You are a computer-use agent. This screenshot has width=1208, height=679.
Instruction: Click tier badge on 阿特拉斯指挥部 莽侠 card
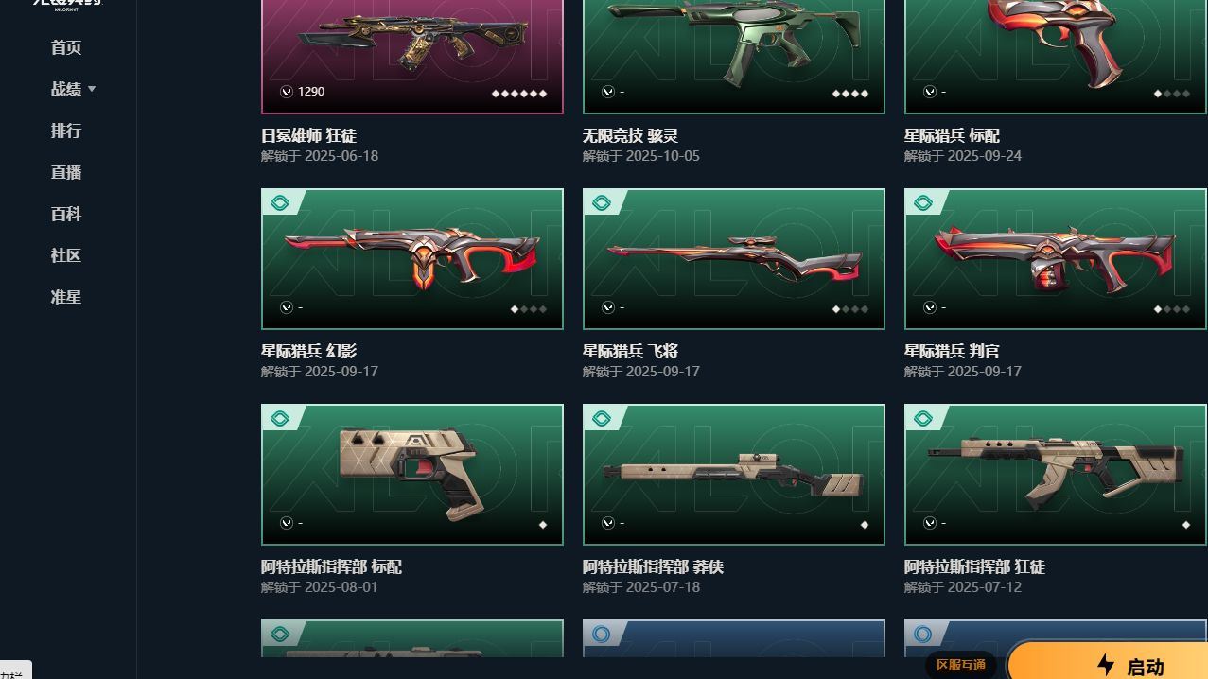602,419
